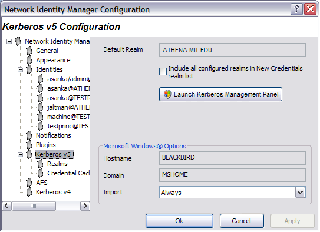The width and height of the screenshot is (320, 232).
Task: Click the Domain field showing MSHOME
Action: (x=232, y=175)
